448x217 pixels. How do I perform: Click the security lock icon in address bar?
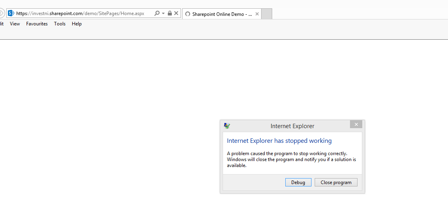coord(170,13)
